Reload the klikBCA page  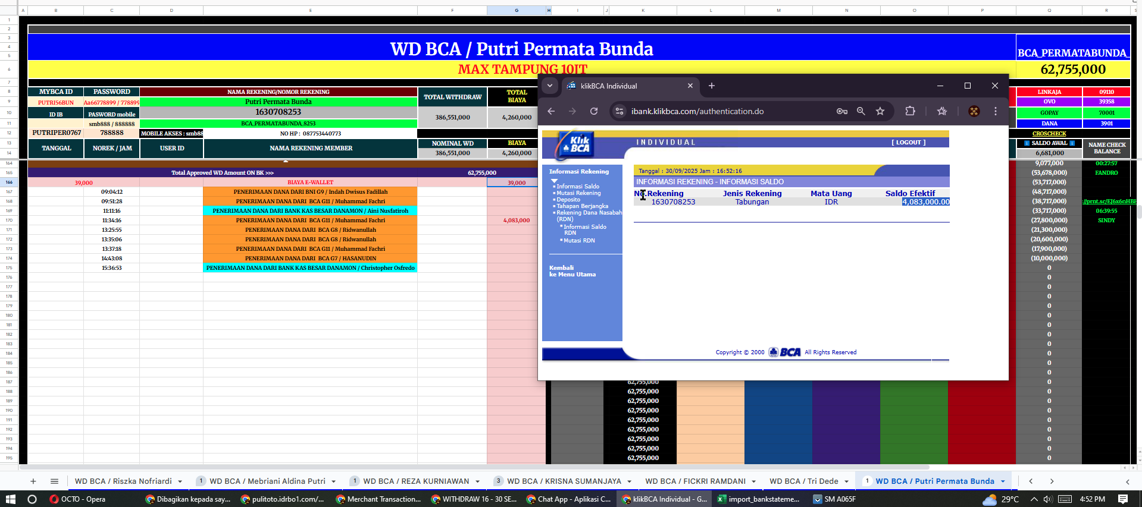tap(594, 111)
